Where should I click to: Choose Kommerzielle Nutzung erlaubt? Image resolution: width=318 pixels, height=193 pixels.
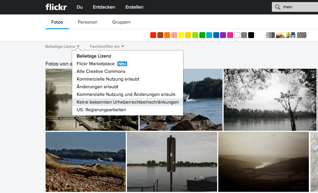(x=128, y=79)
